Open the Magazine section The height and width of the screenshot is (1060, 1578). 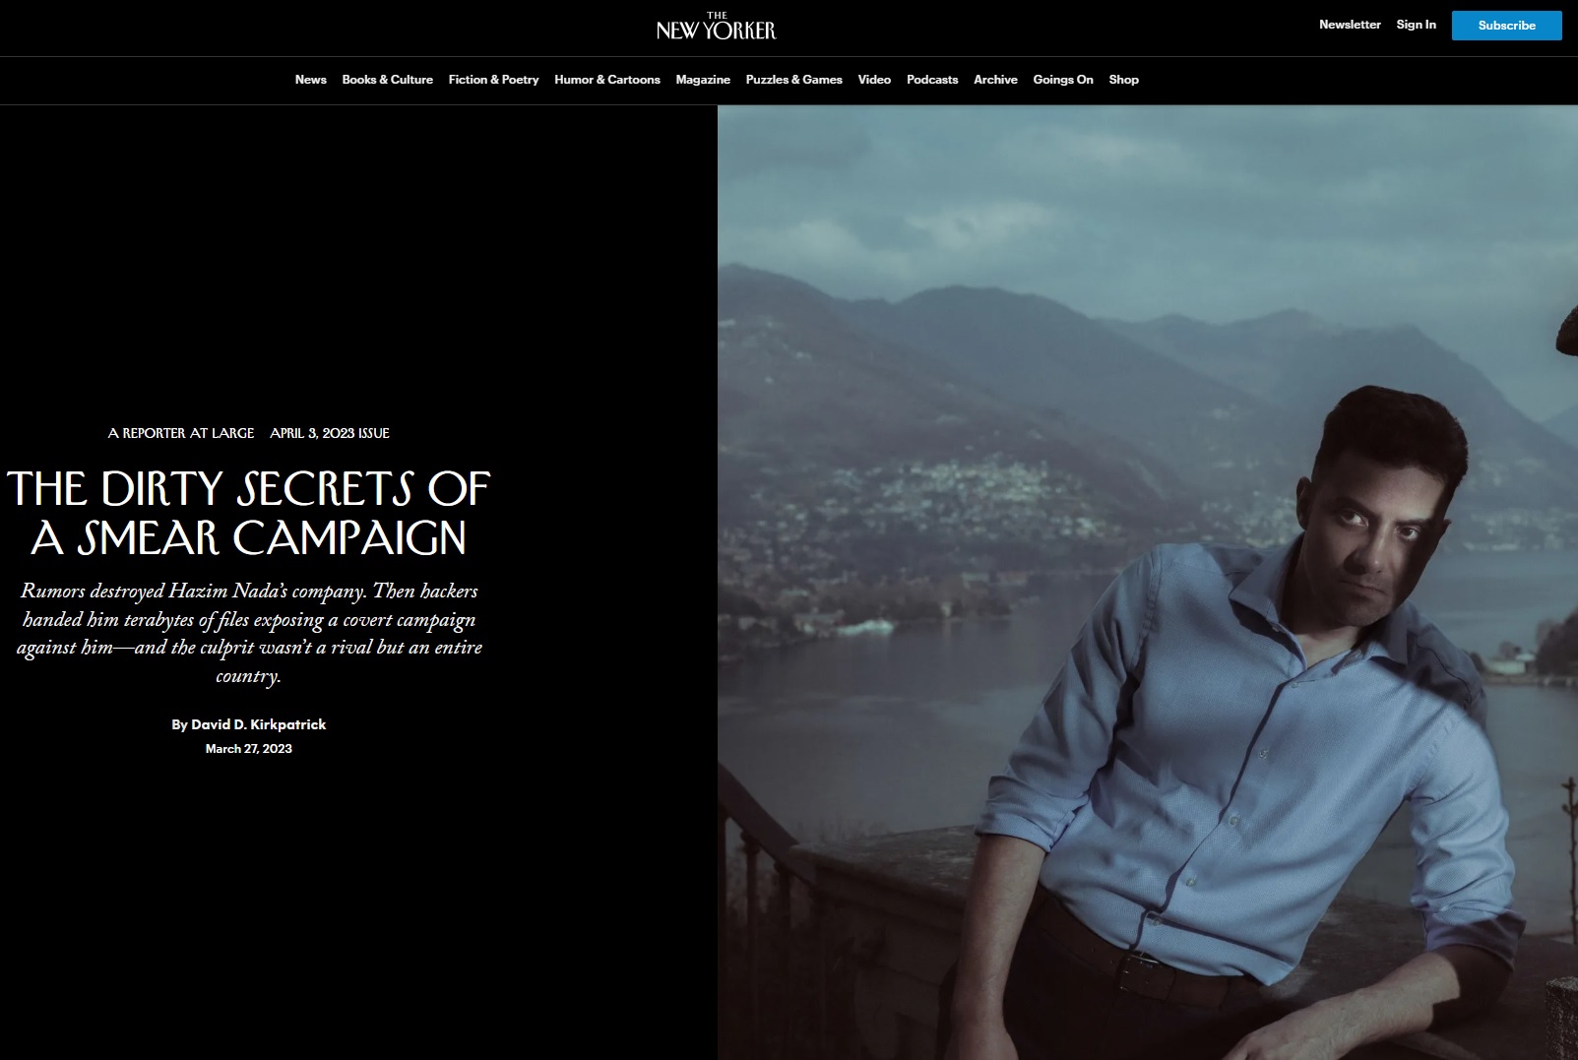(x=703, y=80)
